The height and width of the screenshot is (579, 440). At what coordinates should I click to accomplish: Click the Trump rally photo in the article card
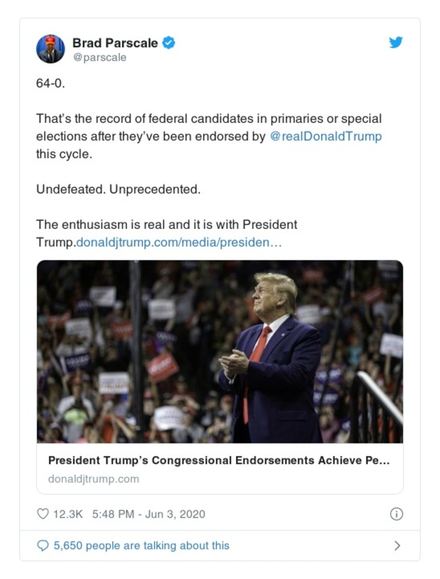click(x=220, y=352)
